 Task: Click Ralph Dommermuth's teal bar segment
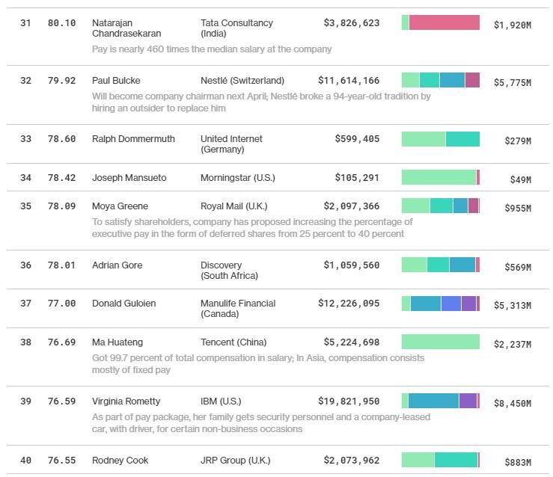click(462, 139)
